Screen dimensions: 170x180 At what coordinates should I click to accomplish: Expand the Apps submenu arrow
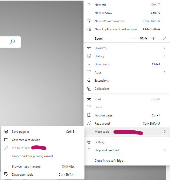(x=165, y=72)
